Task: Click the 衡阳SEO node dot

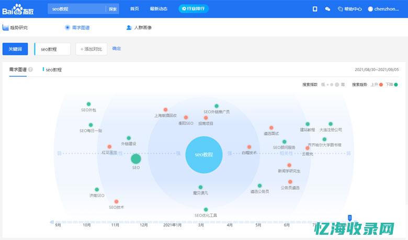Action: [186, 117]
